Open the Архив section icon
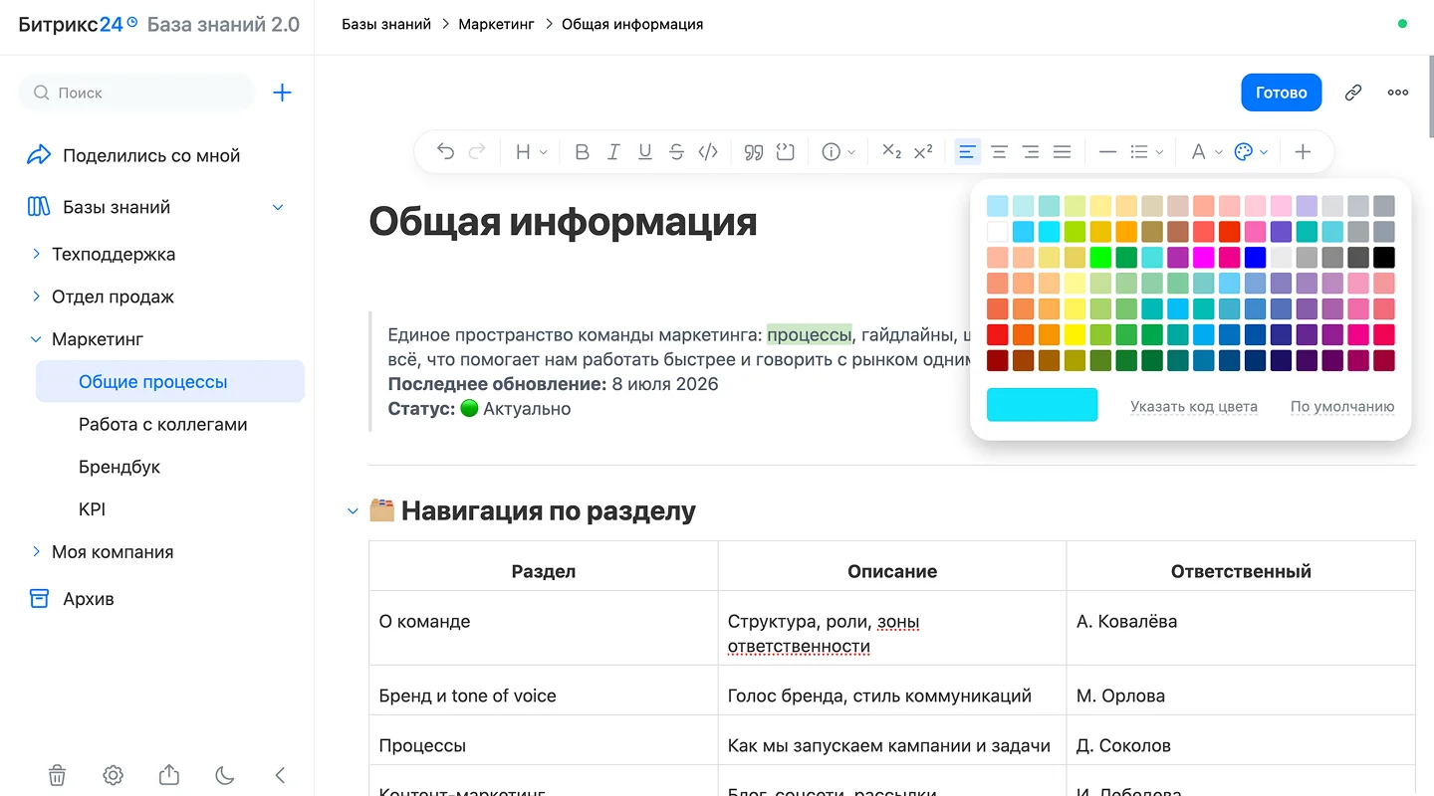 click(x=39, y=599)
